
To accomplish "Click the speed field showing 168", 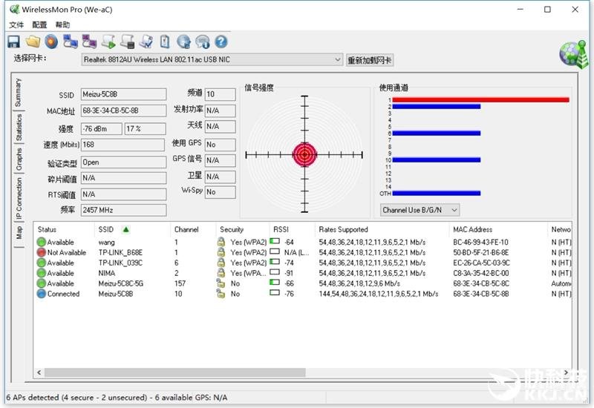I will (x=123, y=145).
